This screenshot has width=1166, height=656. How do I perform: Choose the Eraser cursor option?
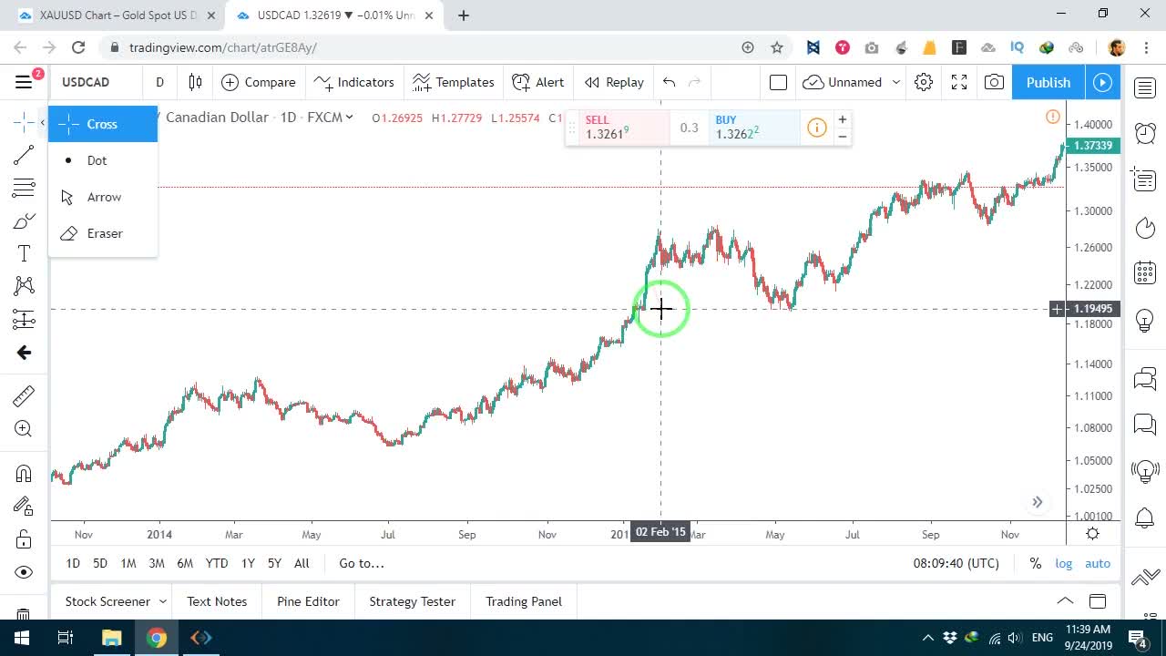pos(103,233)
